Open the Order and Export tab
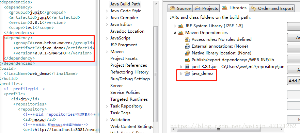Screen dimensions: 300x133 (x=272, y=9)
